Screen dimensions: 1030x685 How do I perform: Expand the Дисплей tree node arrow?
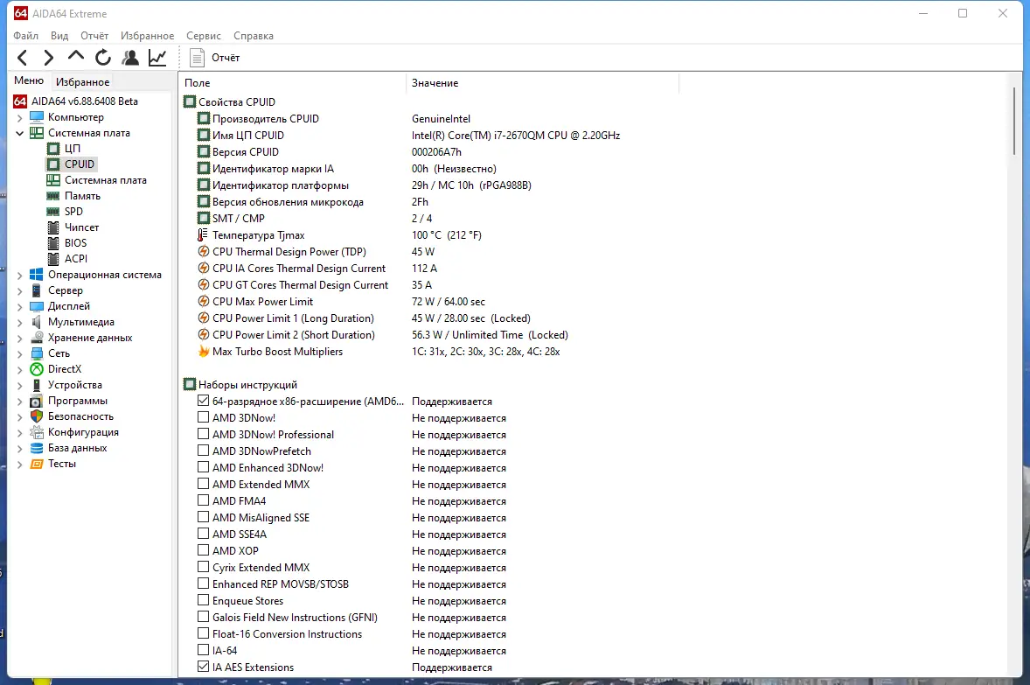click(x=20, y=307)
